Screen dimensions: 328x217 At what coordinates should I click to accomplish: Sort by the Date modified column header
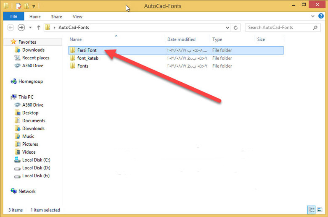pyautogui.click(x=181, y=39)
